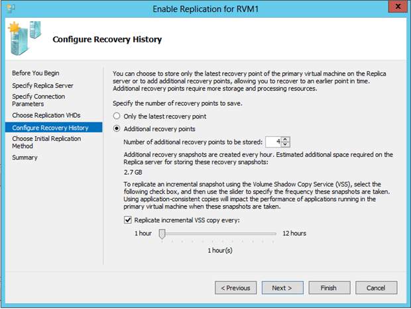Click the Previous button

(x=235, y=288)
